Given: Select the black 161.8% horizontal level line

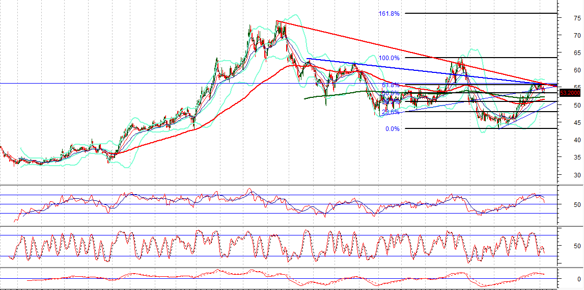Looking at the screenshot, I should 481,13.
